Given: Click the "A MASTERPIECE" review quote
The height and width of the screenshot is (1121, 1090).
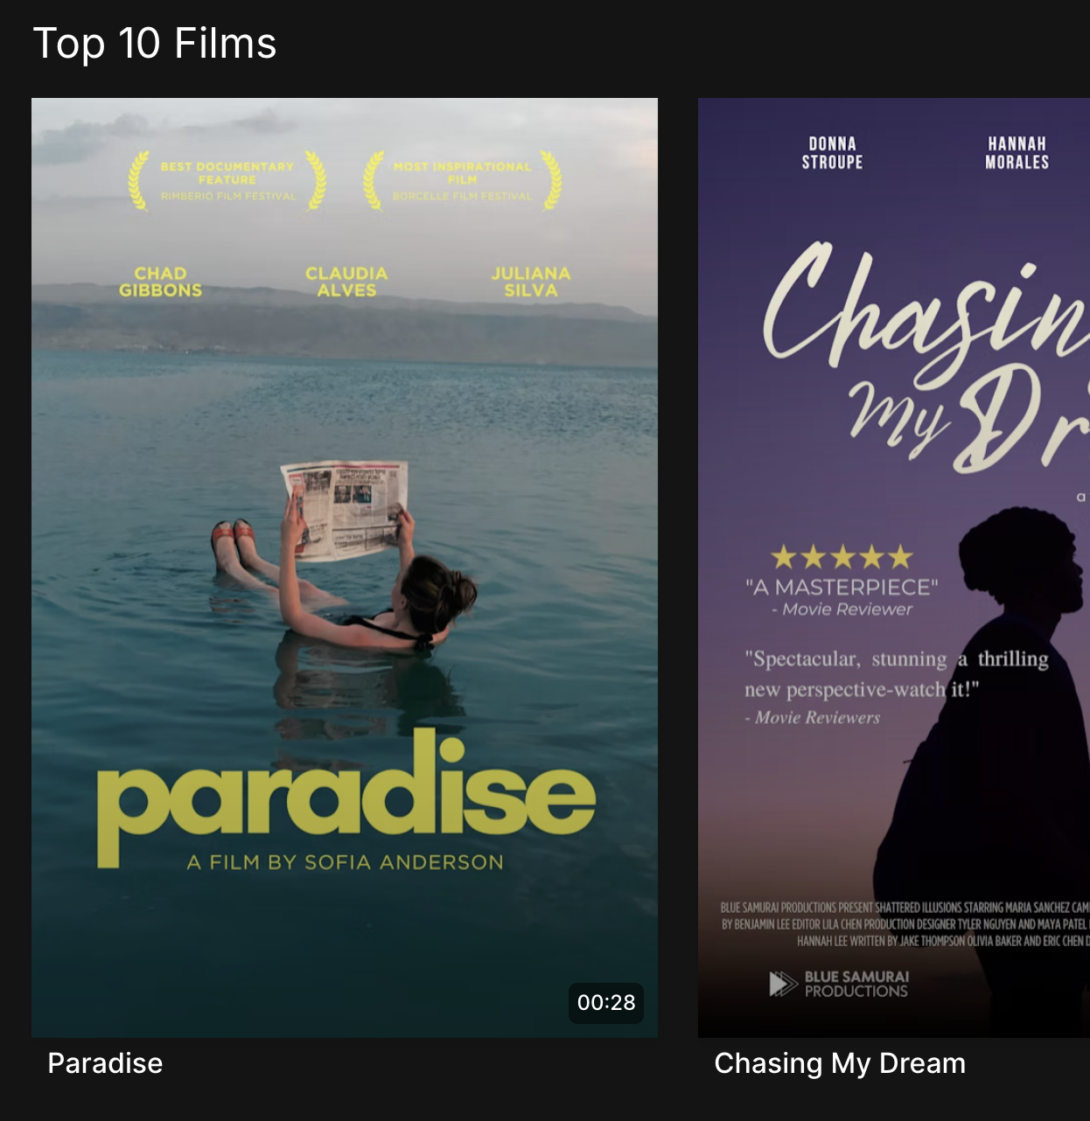Looking at the screenshot, I should coord(842,587).
